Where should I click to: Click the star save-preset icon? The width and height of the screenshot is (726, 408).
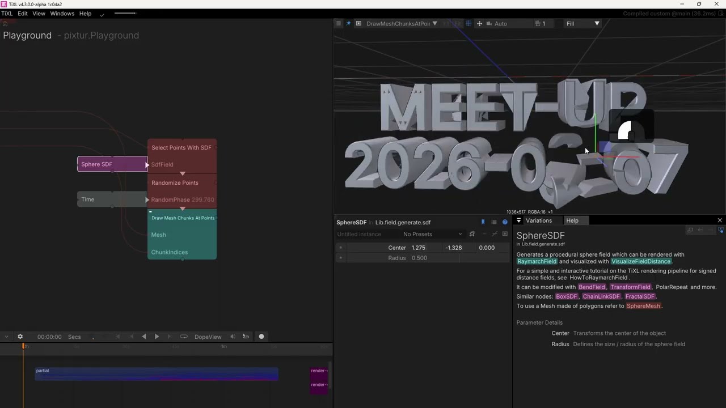(472, 234)
